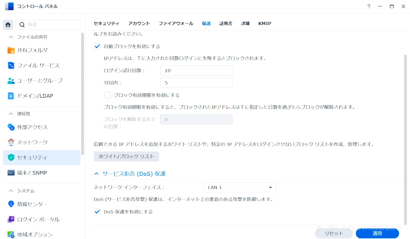Close the Control Panel window
410x239 pixels.
click(x=403, y=7)
